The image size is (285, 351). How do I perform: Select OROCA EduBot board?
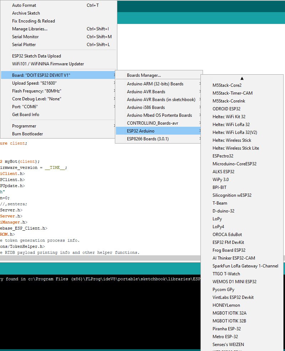pyautogui.click(x=242, y=234)
